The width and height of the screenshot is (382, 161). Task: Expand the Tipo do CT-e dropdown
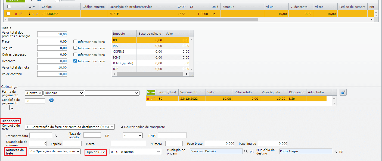(135, 152)
